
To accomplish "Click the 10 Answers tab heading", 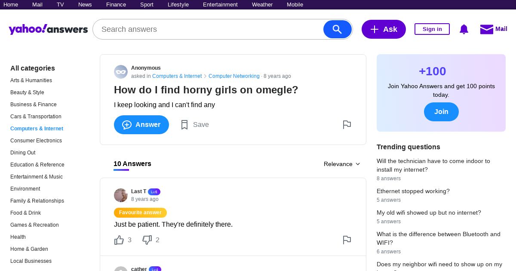I will 132,164.
